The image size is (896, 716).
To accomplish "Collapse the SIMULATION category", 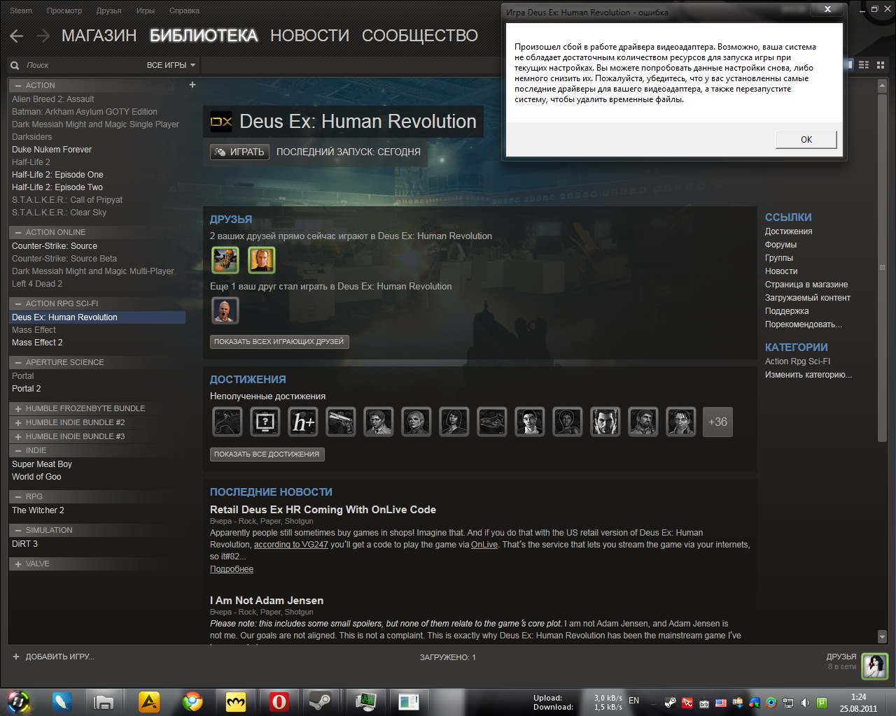I will tap(18, 530).
